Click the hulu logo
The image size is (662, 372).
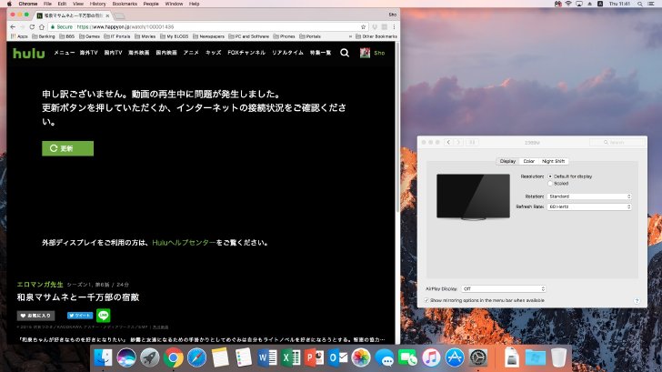(x=29, y=53)
